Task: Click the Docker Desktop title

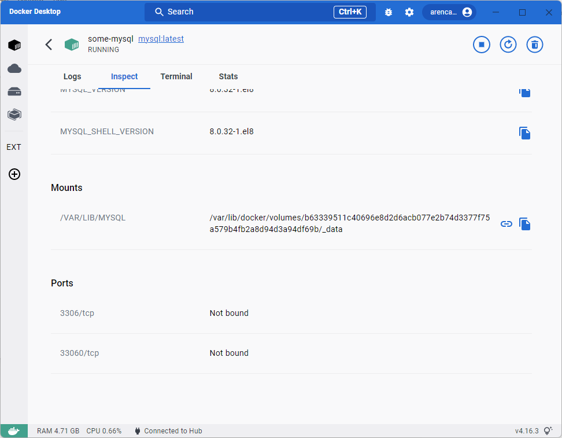Action: [35, 12]
